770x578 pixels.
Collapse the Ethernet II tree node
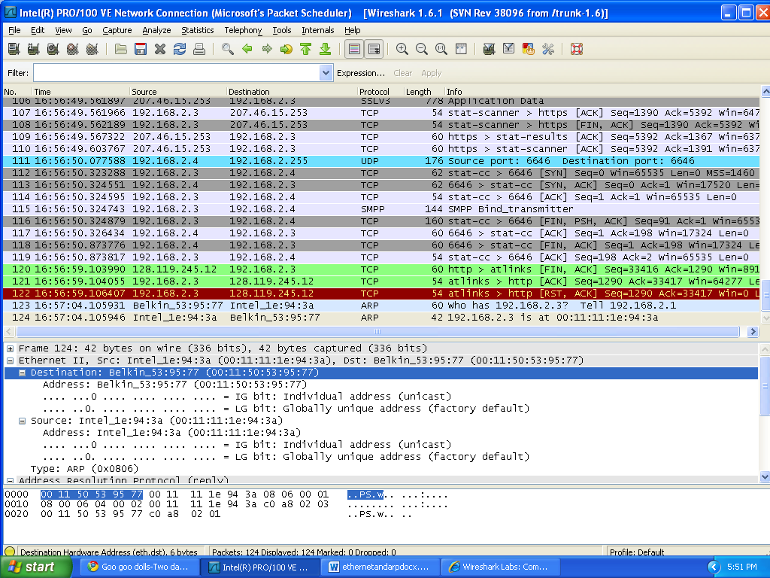[10, 360]
